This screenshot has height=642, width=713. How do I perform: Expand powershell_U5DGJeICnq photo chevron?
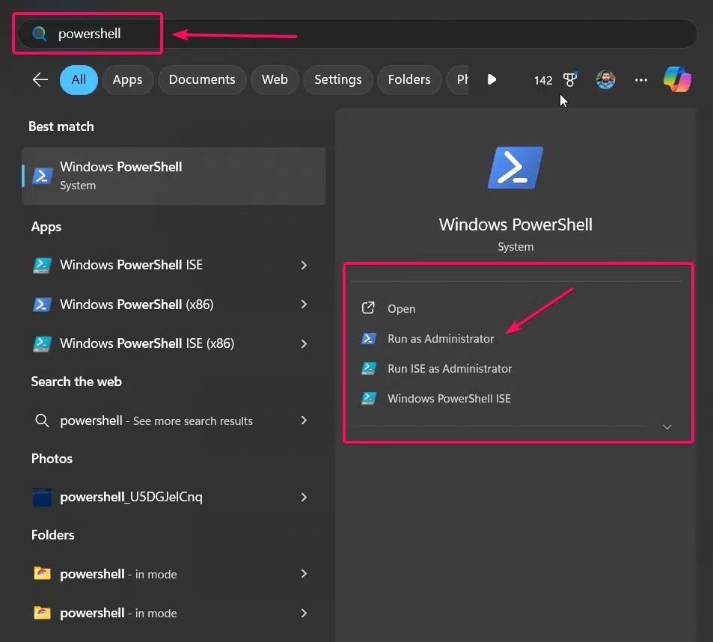pyautogui.click(x=304, y=498)
